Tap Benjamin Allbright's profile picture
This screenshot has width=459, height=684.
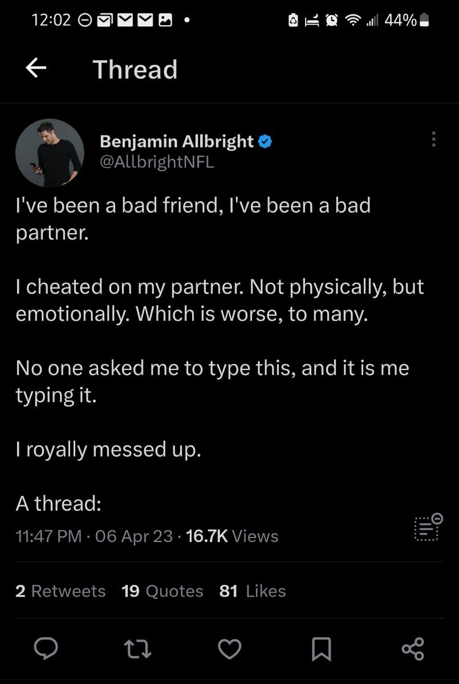tap(50, 153)
